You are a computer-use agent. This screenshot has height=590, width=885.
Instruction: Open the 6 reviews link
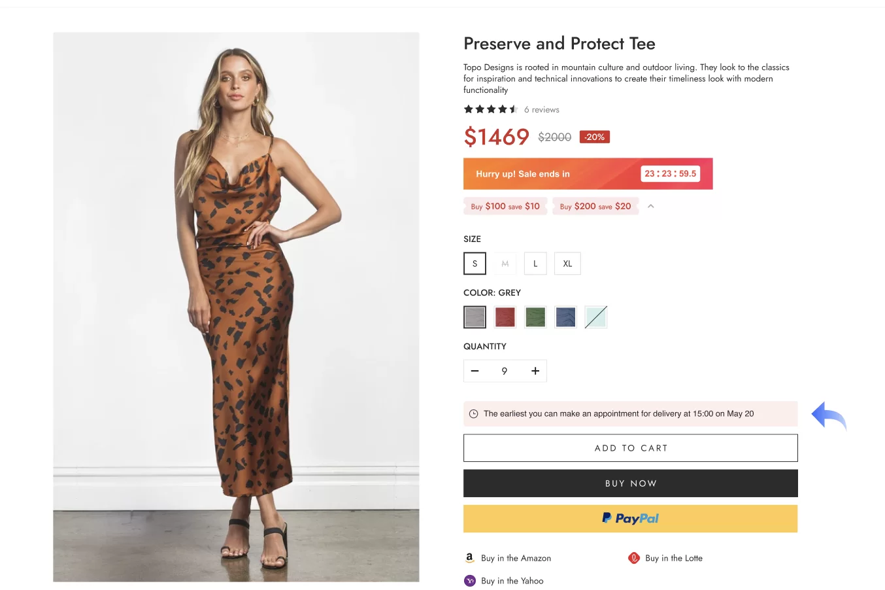point(542,110)
